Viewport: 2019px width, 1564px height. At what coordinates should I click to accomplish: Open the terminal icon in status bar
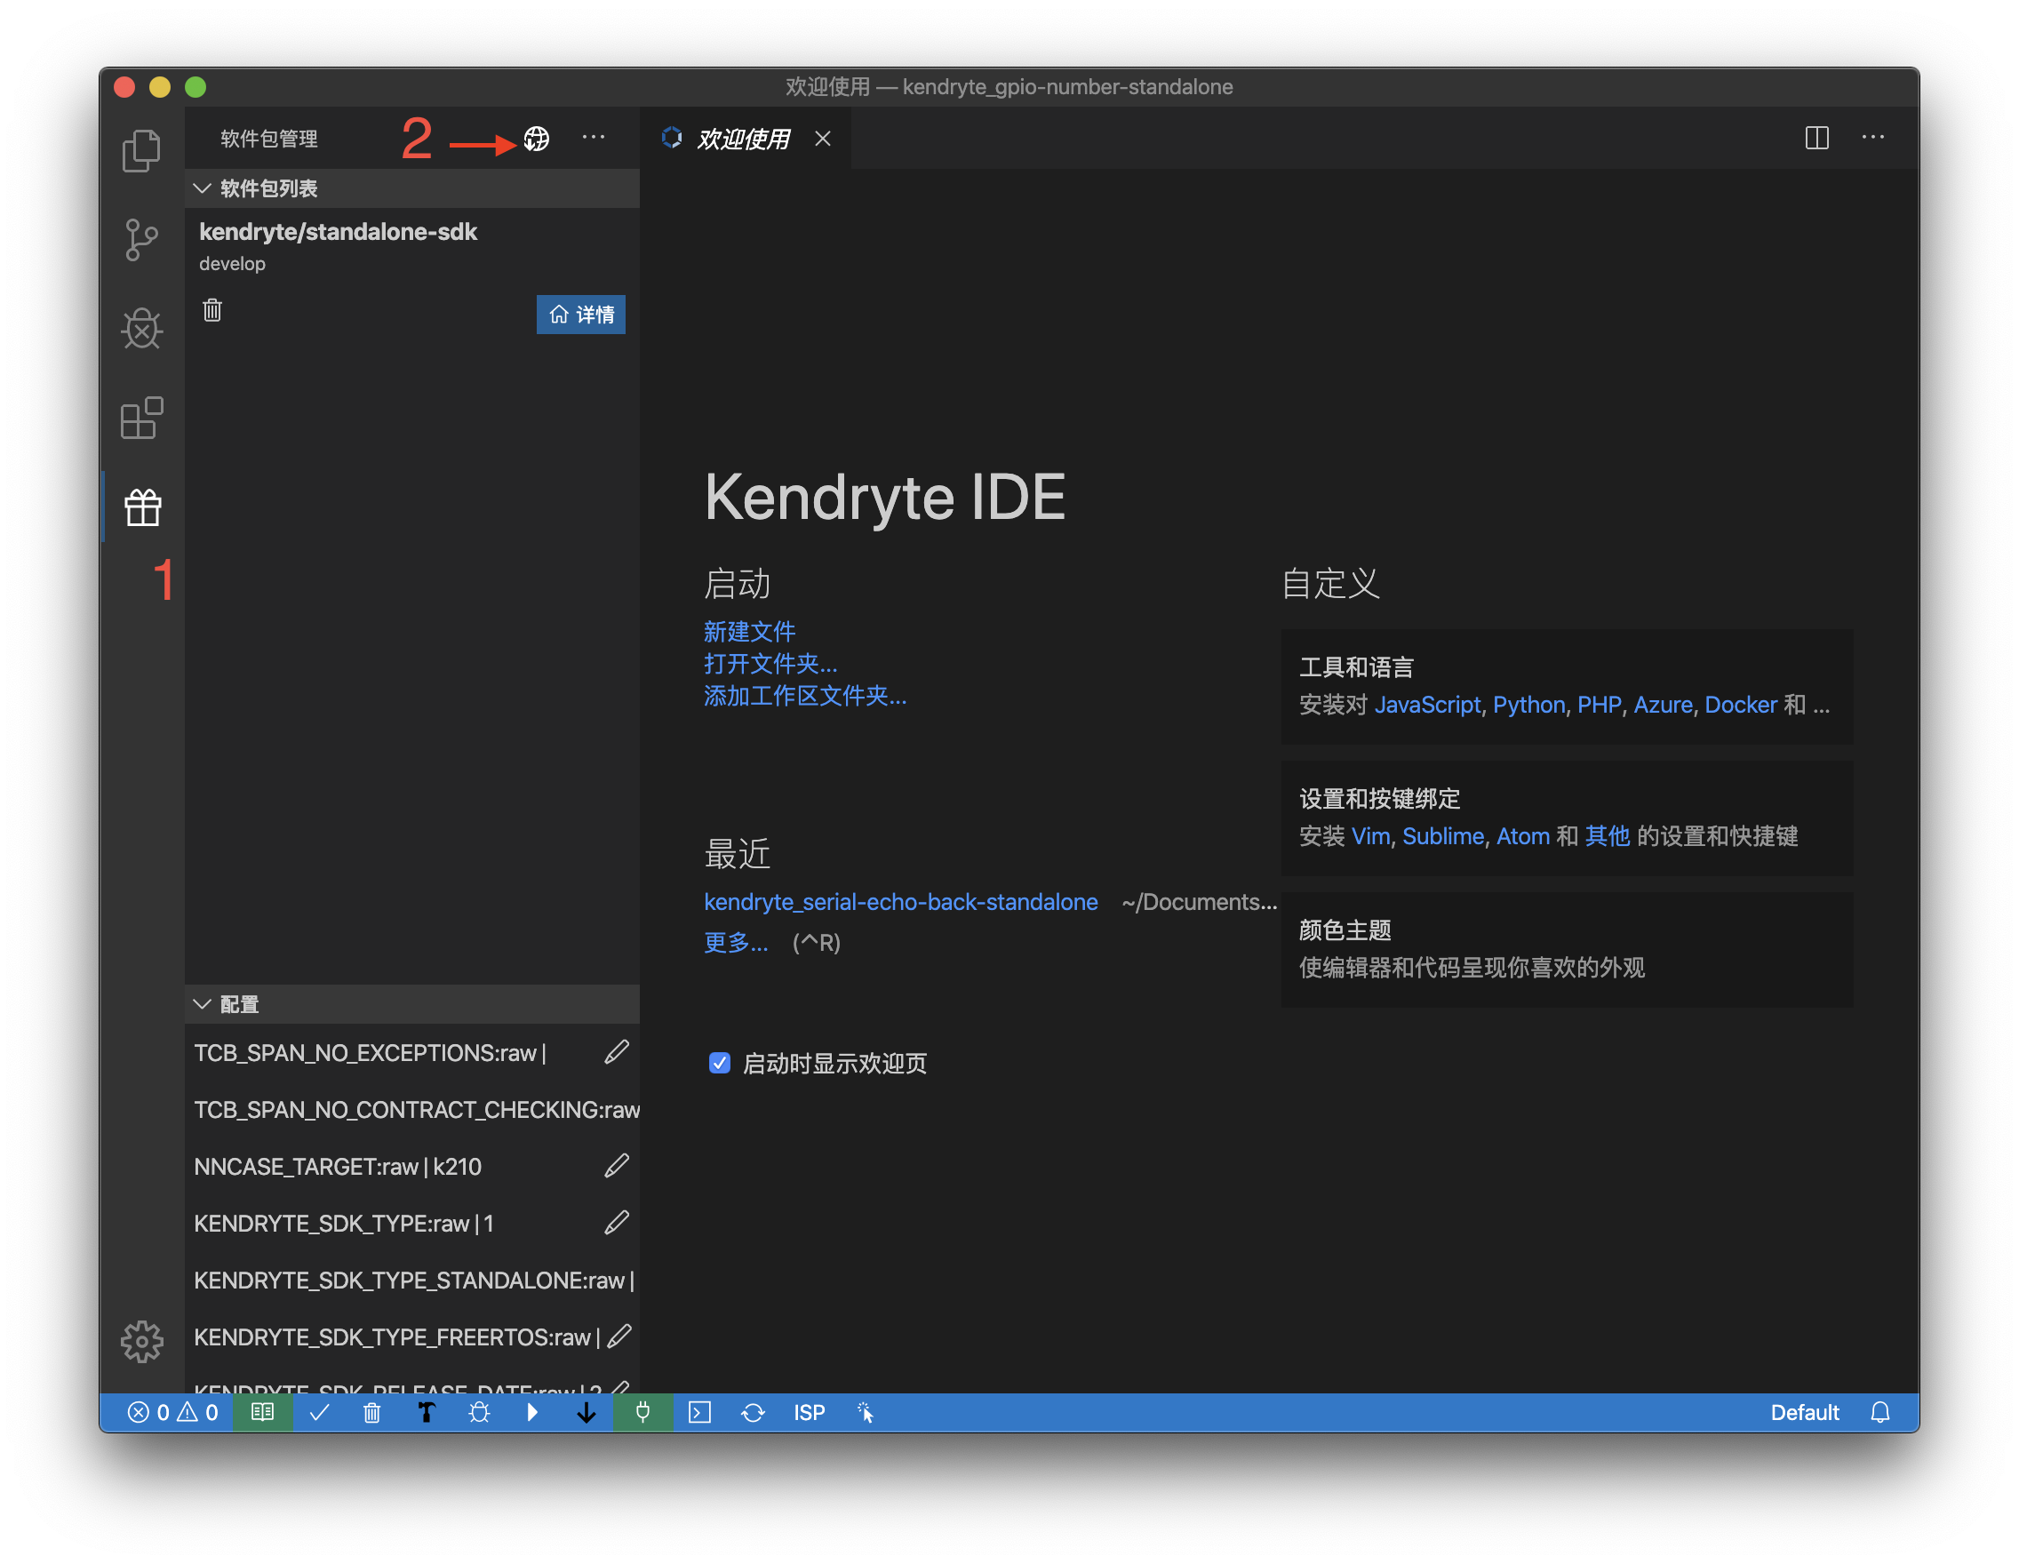pos(700,1412)
